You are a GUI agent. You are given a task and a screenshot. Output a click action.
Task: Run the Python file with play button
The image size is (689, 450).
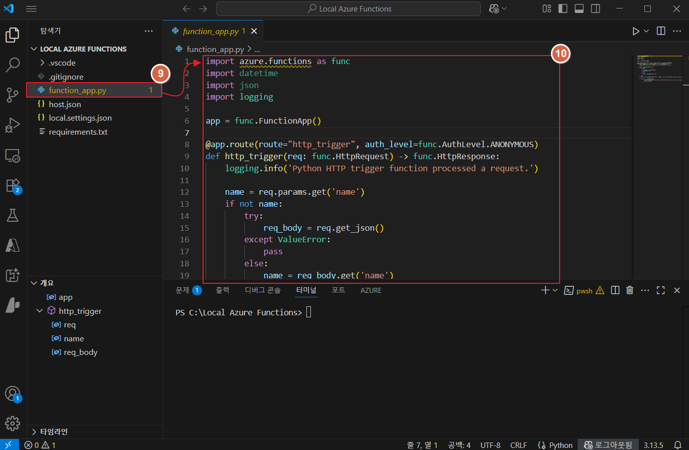(x=635, y=31)
